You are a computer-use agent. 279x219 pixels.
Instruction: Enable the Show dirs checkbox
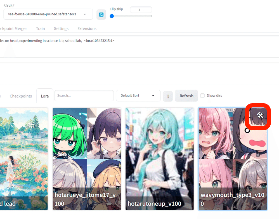(x=202, y=96)
